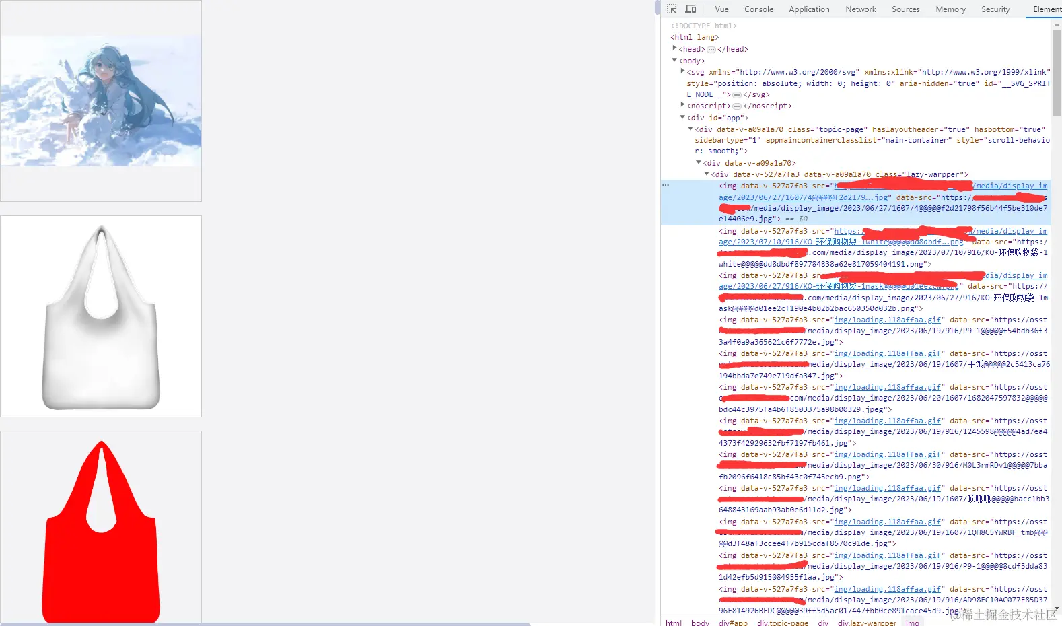The height and width of the screenshot is (626, 1062).
Task: Switch to the Vue tab
Action: pos(721,9)
